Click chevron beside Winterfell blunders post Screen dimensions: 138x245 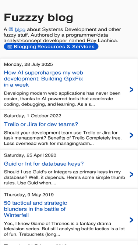(131, 220)
